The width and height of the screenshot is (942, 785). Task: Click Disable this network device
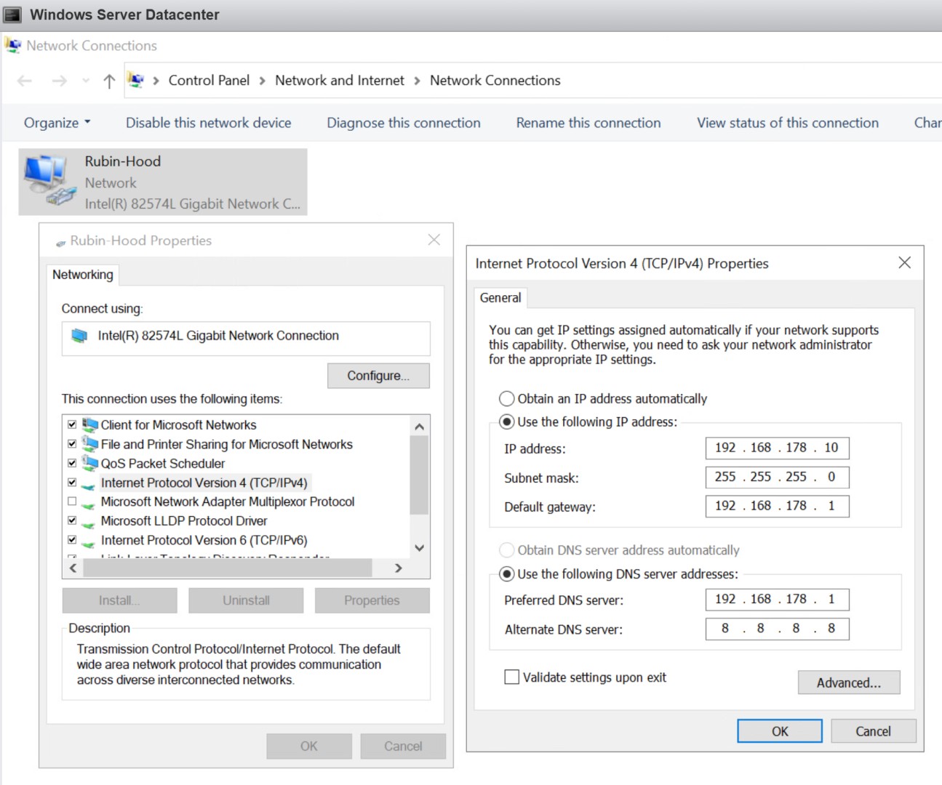[208, 123]
